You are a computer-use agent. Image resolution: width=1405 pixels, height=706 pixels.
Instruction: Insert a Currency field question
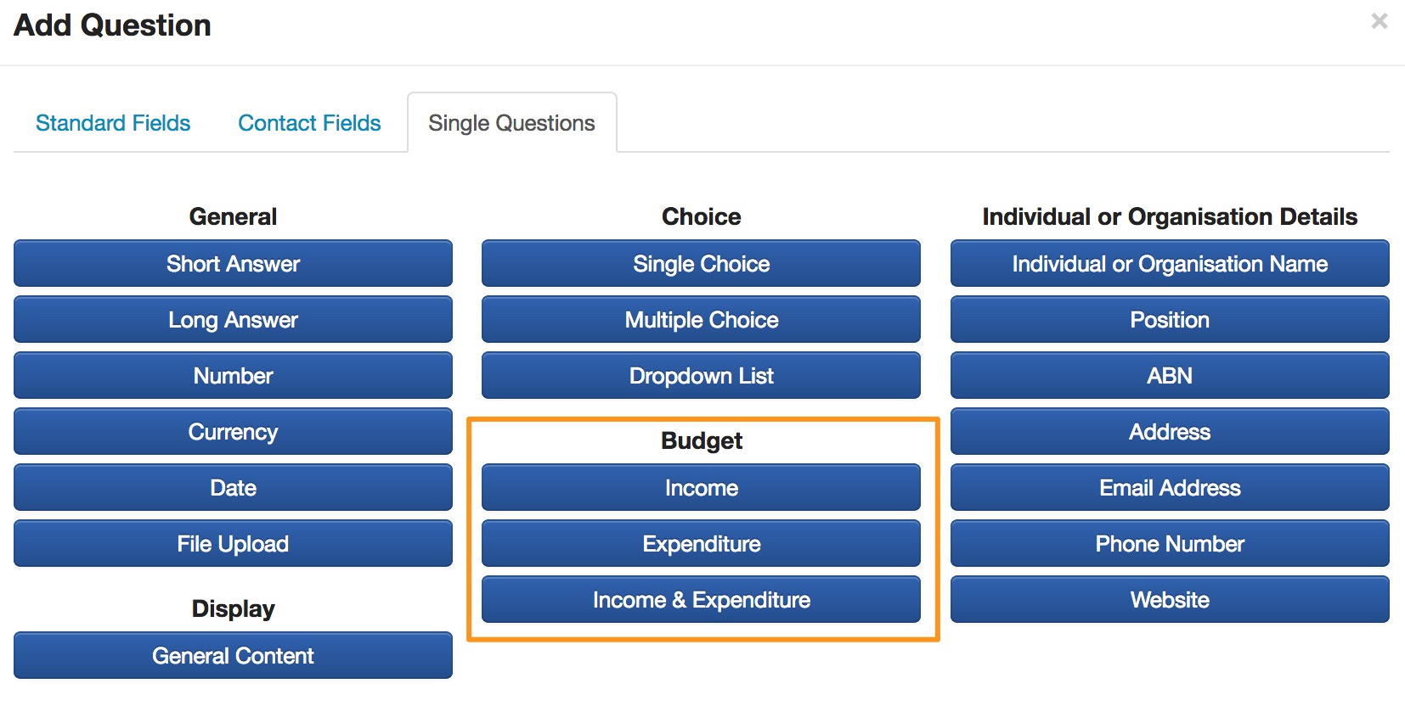pyautogui.click(x=233, y=432)
